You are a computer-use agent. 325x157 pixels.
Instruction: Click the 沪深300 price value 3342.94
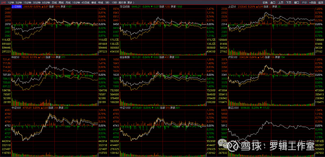coord(244,57)
